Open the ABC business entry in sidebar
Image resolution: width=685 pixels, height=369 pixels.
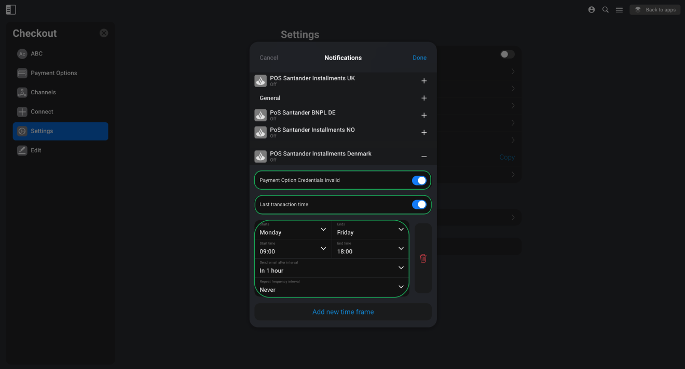coord(60,54)
